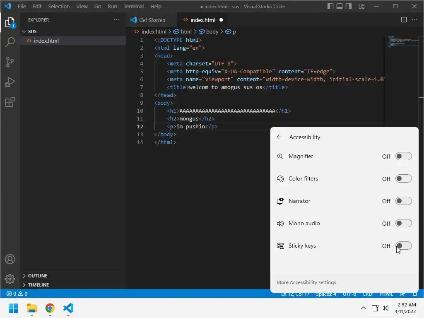Open the Manage gear icon
The width and height of the screenshot is (424, 318).
pyautogui.click(x=10, y=279)
